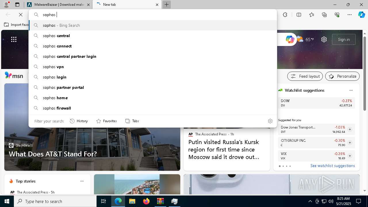The width and height of the screenshot is (368, 207).
Task: Open the weather 65°F widget
Action: point(305,39)
